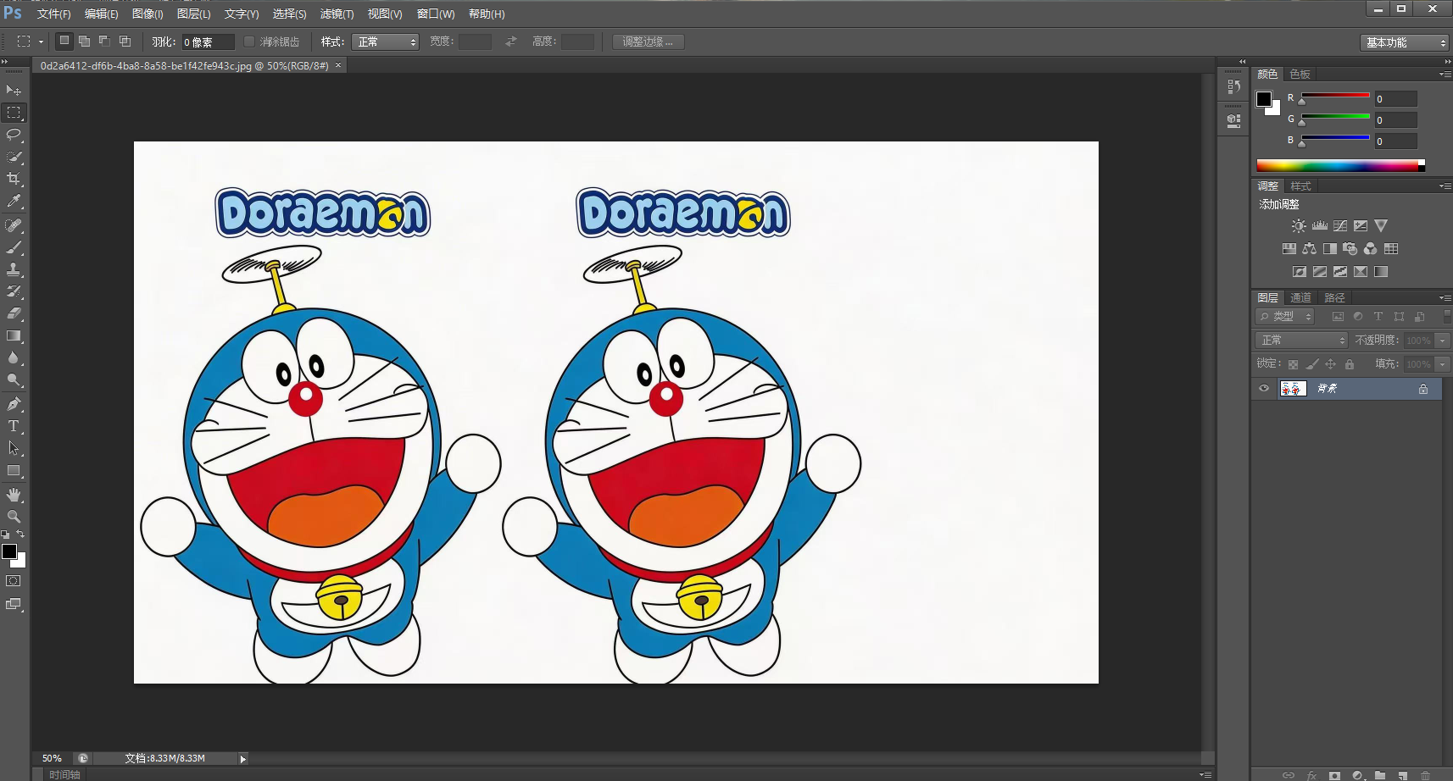Select the Brush tool

click(14, 247)
